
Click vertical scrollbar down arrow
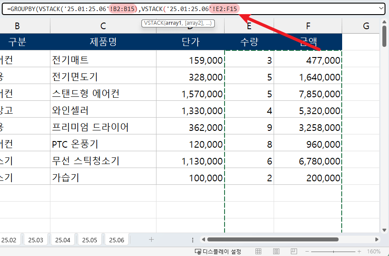(384, 230)
